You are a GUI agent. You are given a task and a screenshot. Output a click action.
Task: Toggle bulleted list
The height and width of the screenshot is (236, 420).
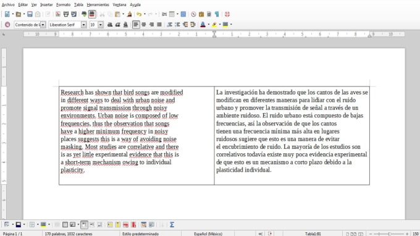click(177, 25)
